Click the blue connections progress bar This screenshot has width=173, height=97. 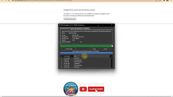click(x=86, y=53)
